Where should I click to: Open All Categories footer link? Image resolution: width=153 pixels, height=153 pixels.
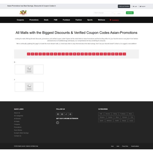(x=18, y=116)
